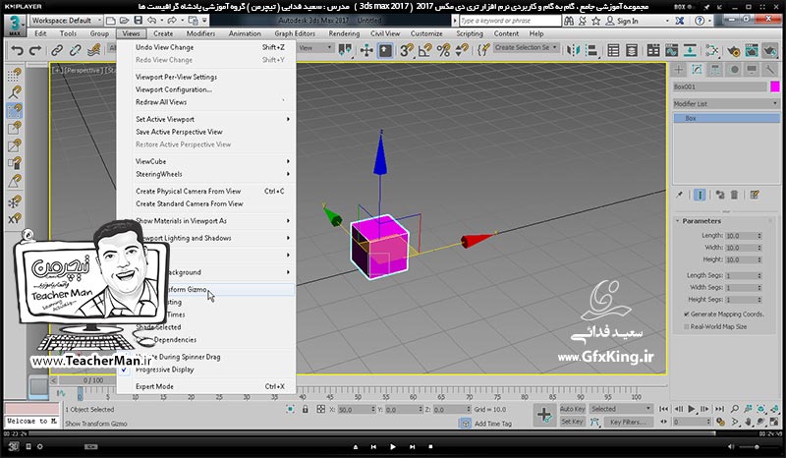Click the Set Keys large plus button
Screen dimensions: 786x458
pos(544,416)
